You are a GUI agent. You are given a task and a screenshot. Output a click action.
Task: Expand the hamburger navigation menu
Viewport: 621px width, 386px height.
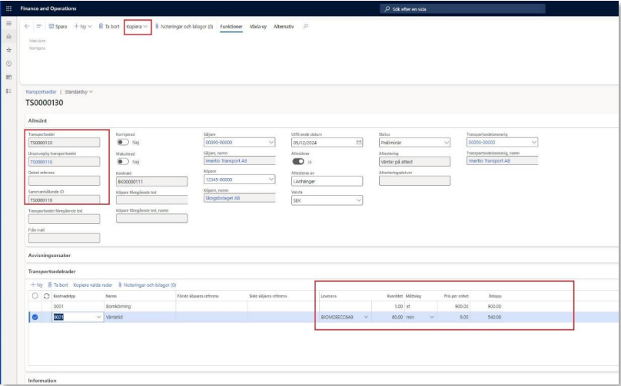[x=8, y=25]
